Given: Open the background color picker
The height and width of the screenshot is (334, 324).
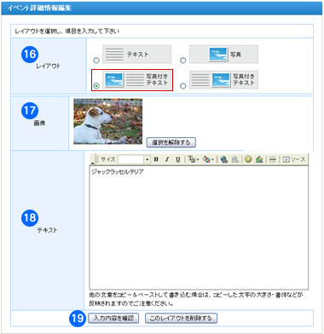Looking at the screenshot, I should point(208,159).
